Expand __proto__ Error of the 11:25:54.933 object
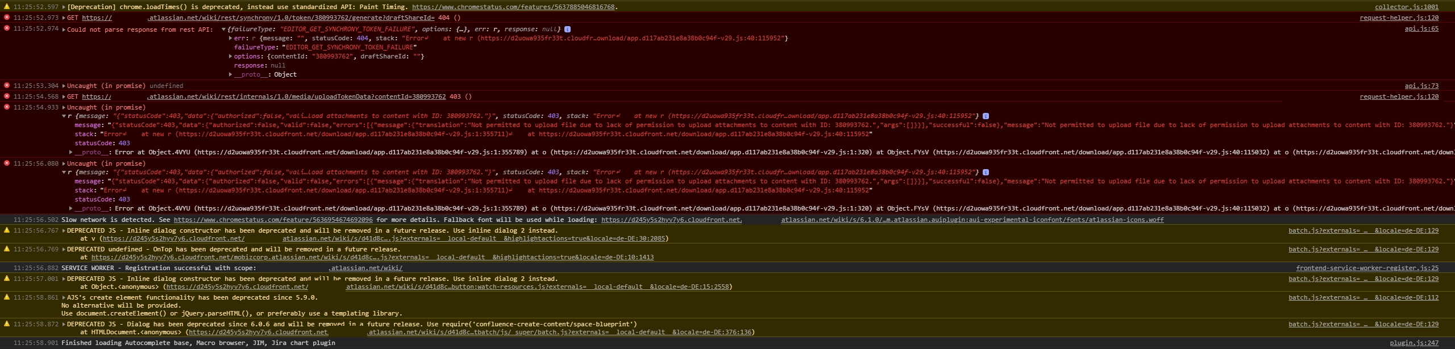This screenshot has width=1455, height=349. pos(71,153)
